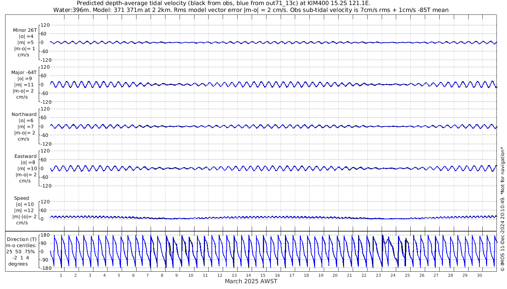
Task: Click date tick '20' on the March axis
Action: [x=335, y=275]
